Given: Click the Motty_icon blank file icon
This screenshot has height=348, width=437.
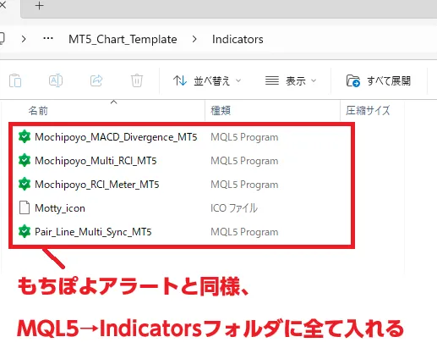Looking at the screenshot, I should pyautogui.click(x=25, y=208).
